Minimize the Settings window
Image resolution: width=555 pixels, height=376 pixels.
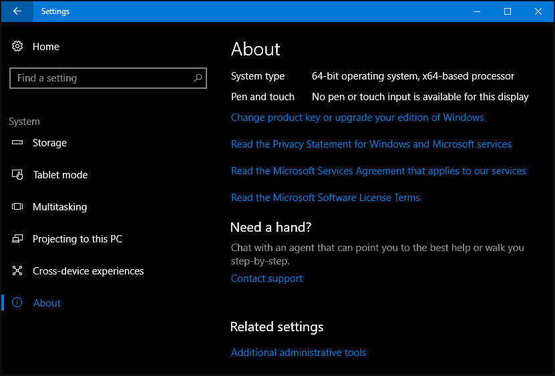pos(477,11)
